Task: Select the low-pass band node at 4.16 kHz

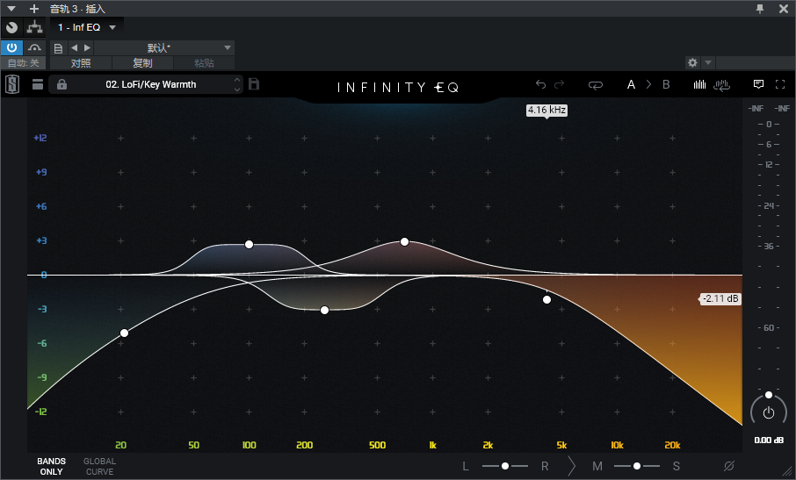Action: click(x=546, y=299)
